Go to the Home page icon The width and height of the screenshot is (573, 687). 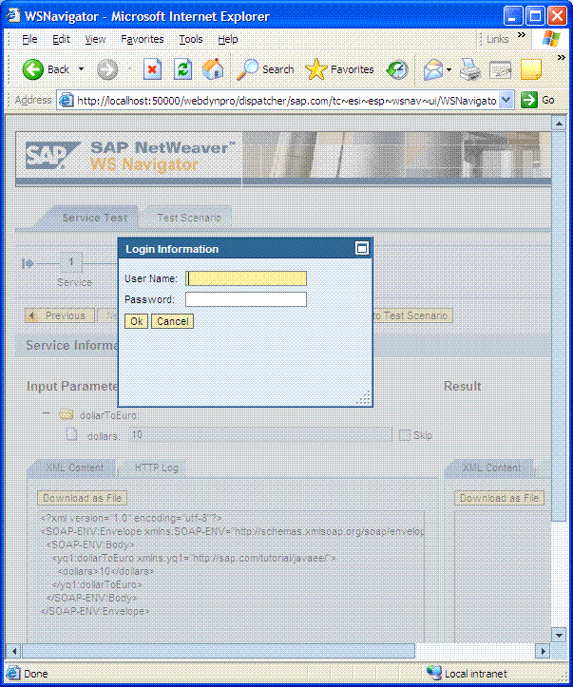point(214,69)
